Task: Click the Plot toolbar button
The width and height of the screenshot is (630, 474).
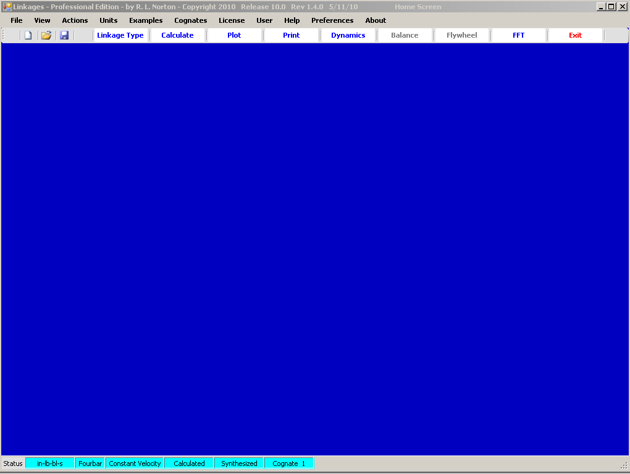Action: click(234, 35)
